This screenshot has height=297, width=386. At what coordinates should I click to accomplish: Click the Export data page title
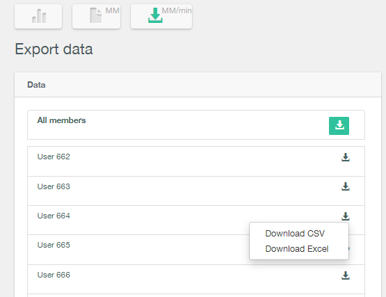[x=54, y=49]
